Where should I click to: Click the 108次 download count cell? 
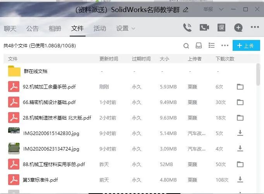(x=222, y=180)
